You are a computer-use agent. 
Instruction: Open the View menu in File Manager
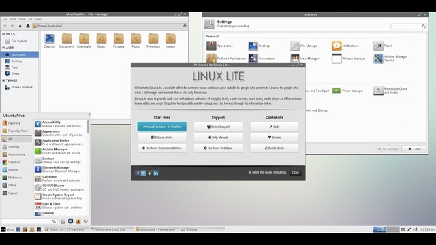(22, 20)
